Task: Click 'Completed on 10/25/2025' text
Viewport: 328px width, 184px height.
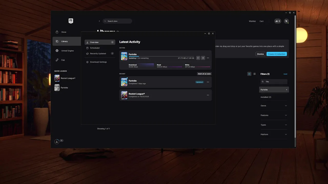Action: pyautogui.click(x=139, y=97)
